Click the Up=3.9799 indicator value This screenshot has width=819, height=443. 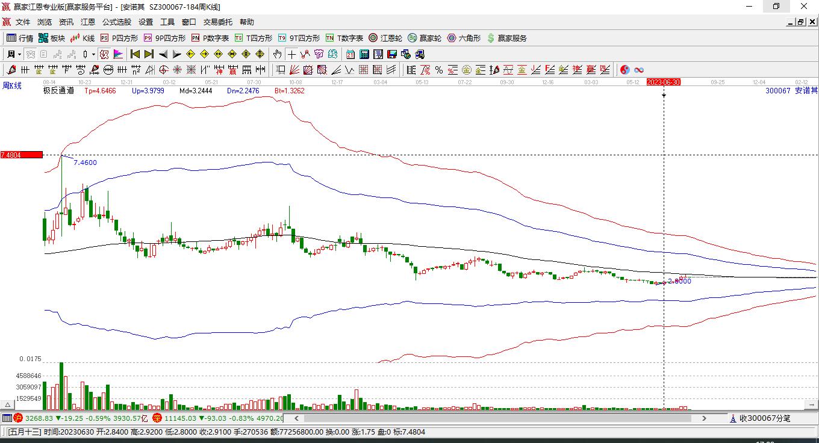(148, 91)
